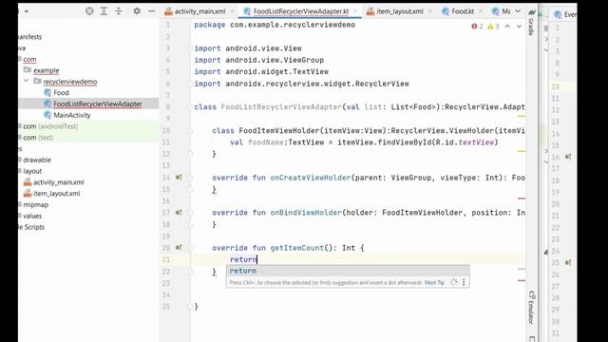
Task: Open Food class in project tree
Action: pos(61,93)
